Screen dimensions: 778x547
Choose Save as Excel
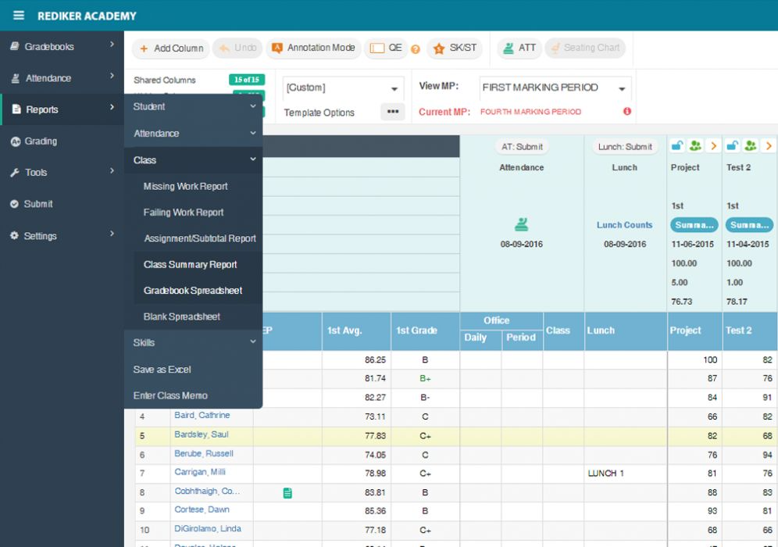[x=162, y=370]
